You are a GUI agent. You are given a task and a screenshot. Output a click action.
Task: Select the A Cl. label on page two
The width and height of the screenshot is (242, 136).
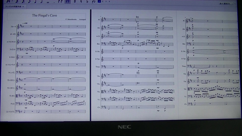click(98, 36)
